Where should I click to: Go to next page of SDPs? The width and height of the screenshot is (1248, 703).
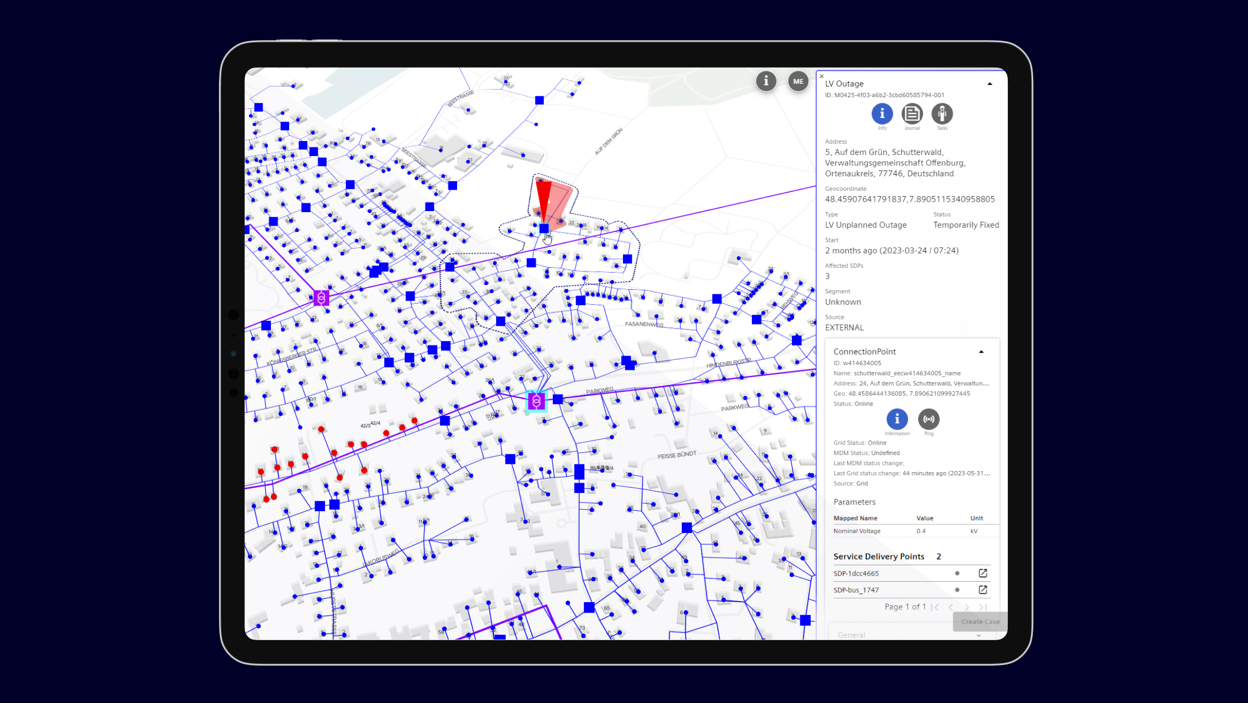[x=966, y=607]
